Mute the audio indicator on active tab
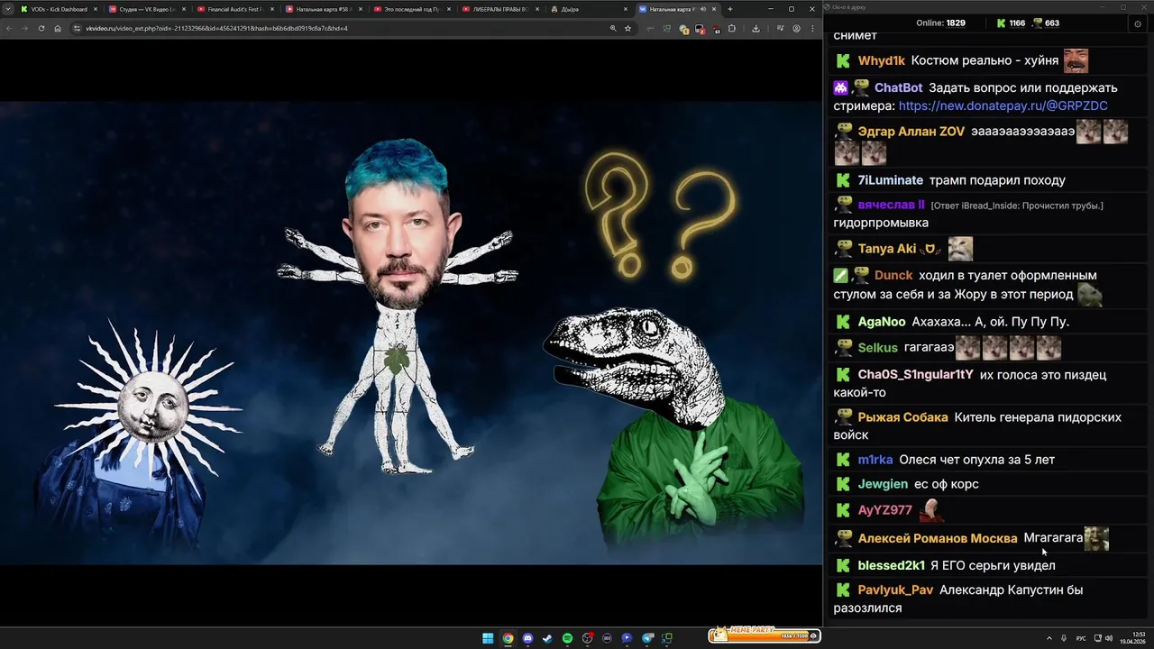1154x649 pixels. pos(703,9)
